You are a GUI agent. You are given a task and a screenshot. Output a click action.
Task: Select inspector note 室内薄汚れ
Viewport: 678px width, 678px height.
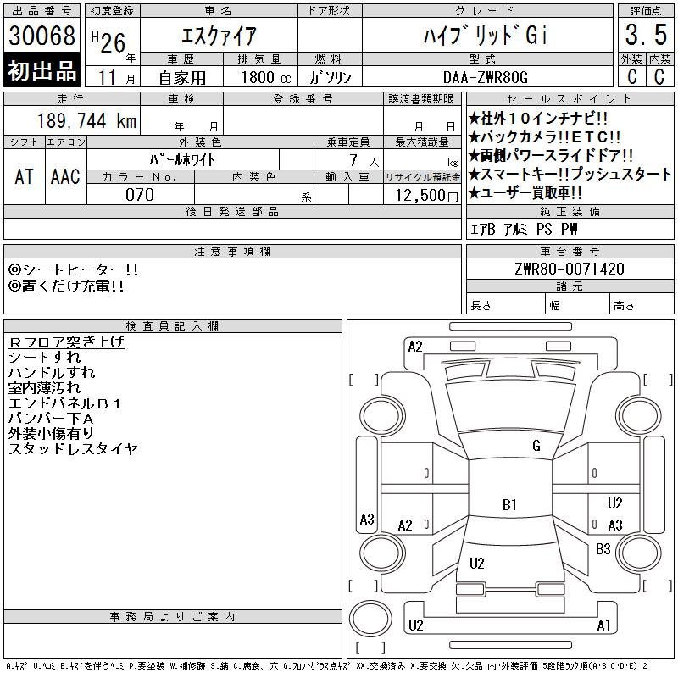(45, 387)
